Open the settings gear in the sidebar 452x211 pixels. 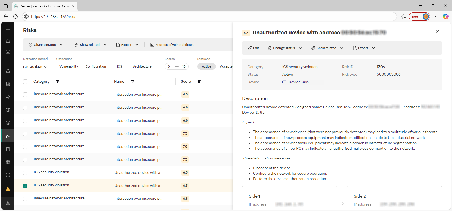8,162
